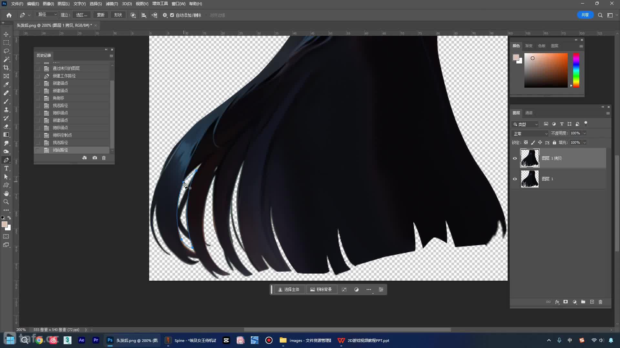Select the Spot Healing Brush tool
620x348 pixels.
pos(6,93)
